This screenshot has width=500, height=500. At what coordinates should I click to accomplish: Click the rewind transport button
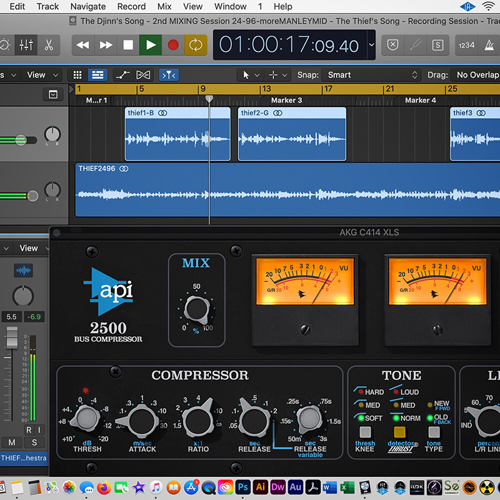point(83,45)
